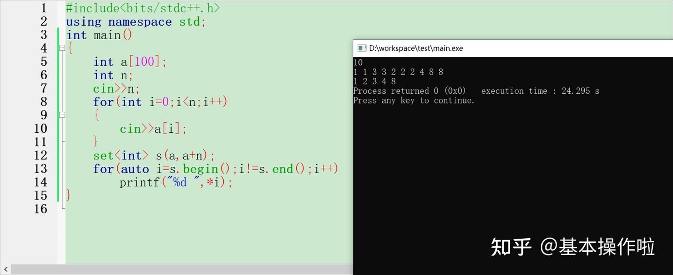Screen dimensions: 673x275
Task: Click inside the empty line 16
Action: click(93, 209)
